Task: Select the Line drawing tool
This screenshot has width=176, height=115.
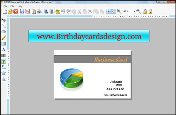Action: (4, 26)
